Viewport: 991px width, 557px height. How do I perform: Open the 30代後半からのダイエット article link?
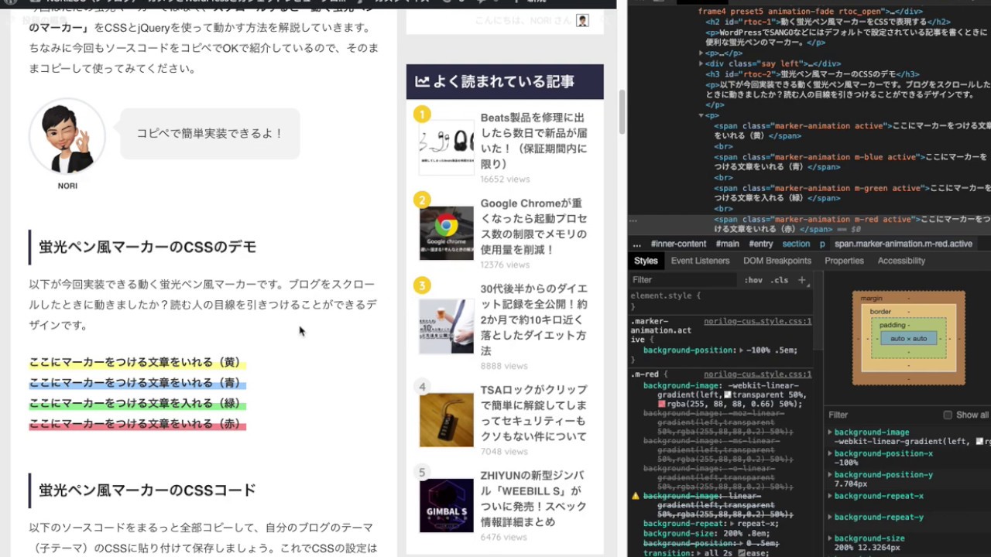pos(533,320)
